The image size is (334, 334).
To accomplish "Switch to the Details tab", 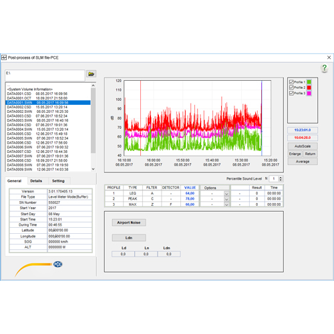I will (x=36, y=181).
